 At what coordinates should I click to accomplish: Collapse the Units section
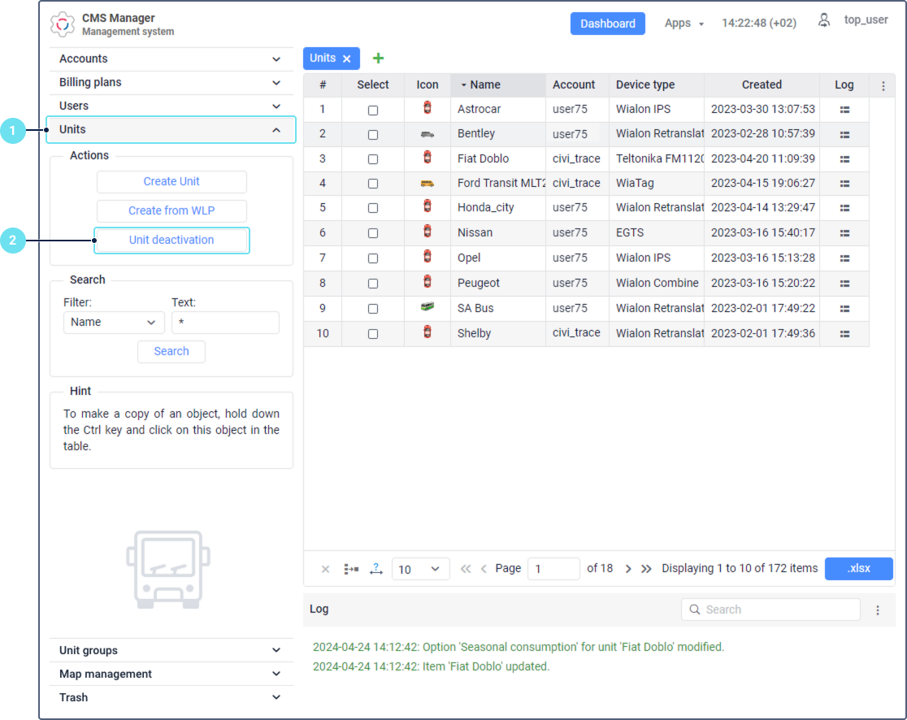[171, 129]
